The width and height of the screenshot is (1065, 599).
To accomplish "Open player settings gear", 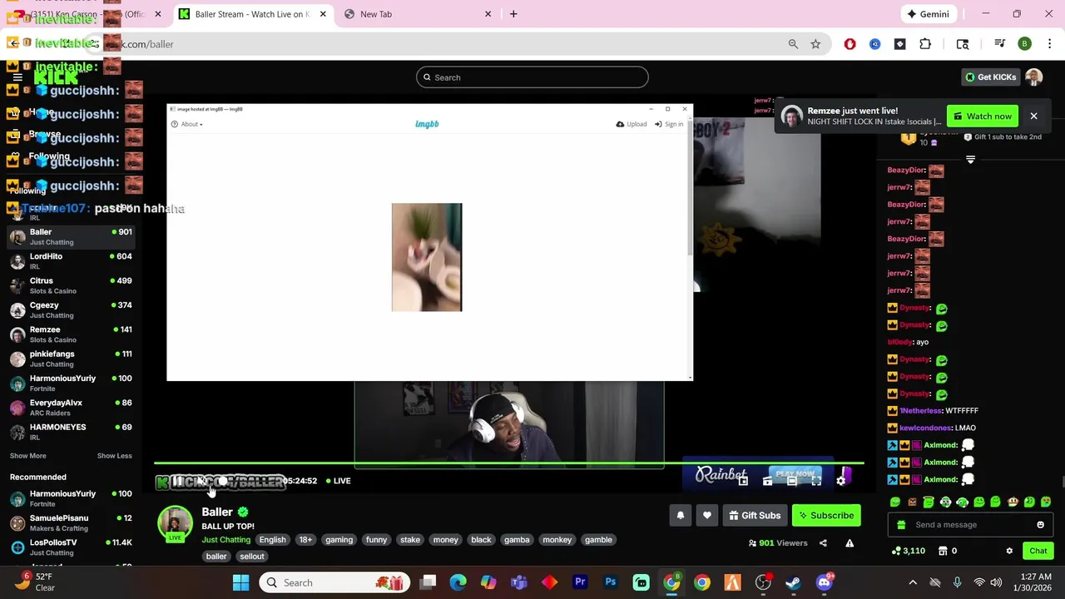I will pos(840,481).
